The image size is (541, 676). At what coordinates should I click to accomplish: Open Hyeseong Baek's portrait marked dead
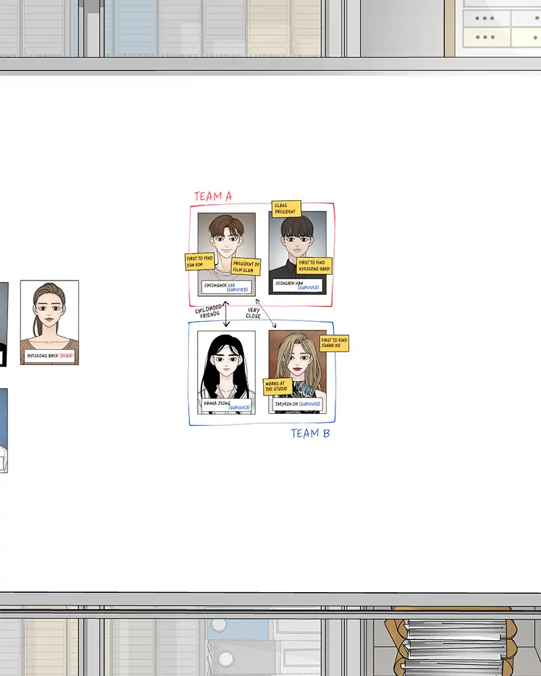(49, 322)
